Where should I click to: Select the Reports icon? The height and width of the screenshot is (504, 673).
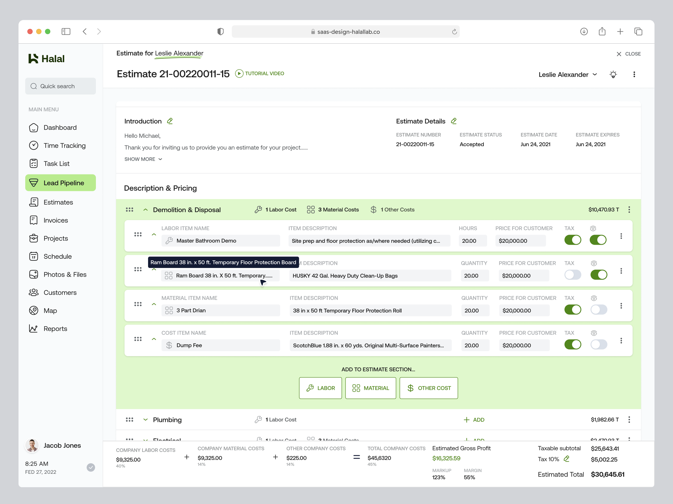point(34,328)
